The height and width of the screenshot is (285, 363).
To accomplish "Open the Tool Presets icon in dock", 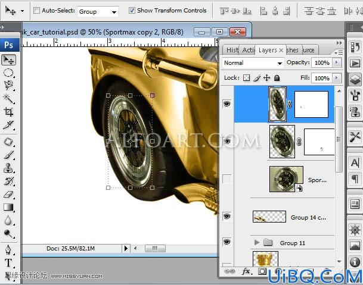I will click(x=355, y=137).
